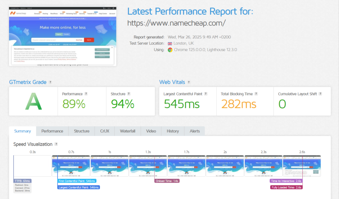Select the 2.6s filmstrip frame
339x199 pixels.
click(302, 166)
